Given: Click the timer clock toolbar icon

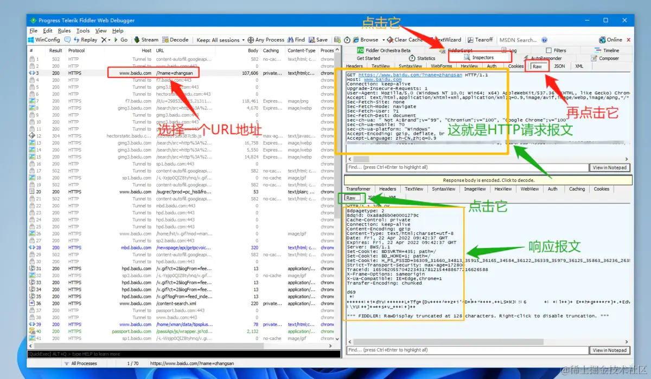Looking at the screenshot, I should click(x=347, y=40).
